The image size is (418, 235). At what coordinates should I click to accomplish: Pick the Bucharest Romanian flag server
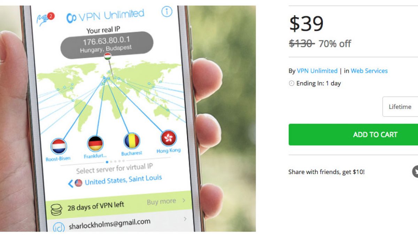coord(132,141)
